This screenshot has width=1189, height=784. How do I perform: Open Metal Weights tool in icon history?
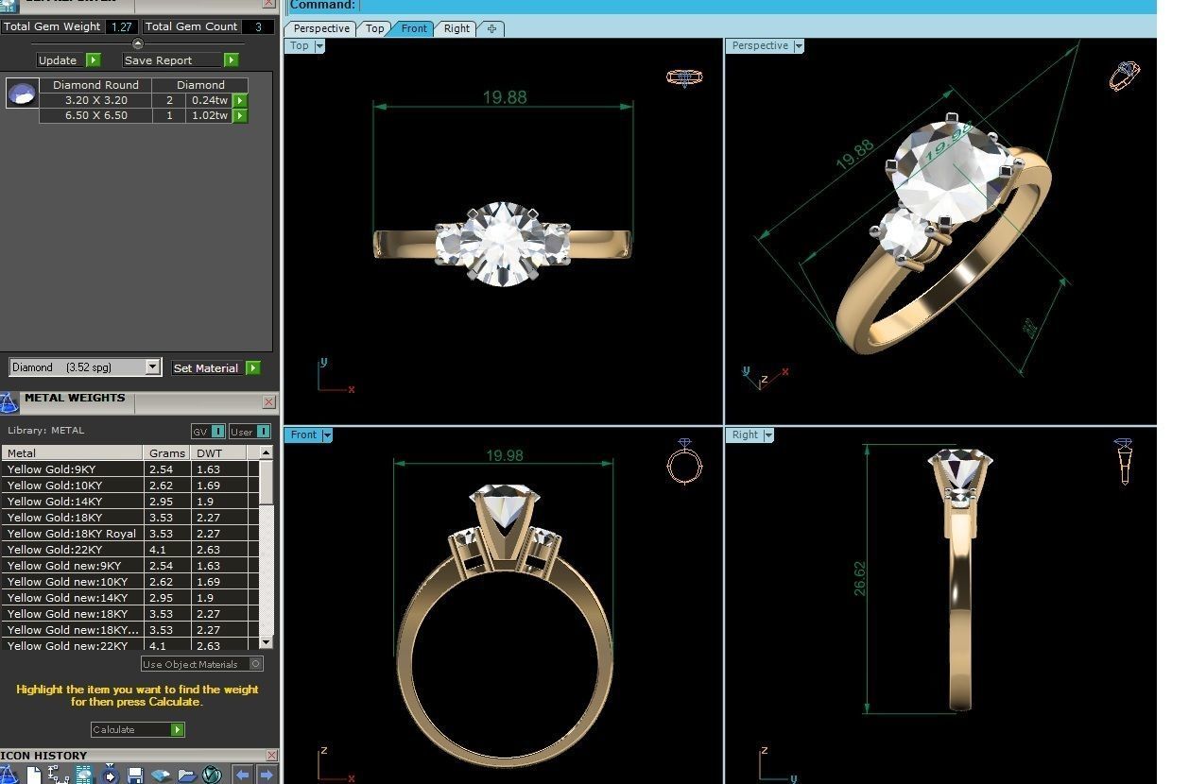click(x=9, y=774)
